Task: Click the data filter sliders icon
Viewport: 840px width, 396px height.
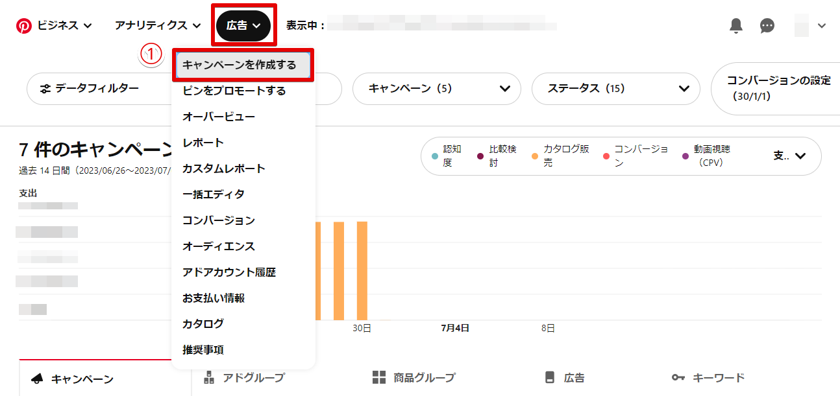Action: coord(45,89)
